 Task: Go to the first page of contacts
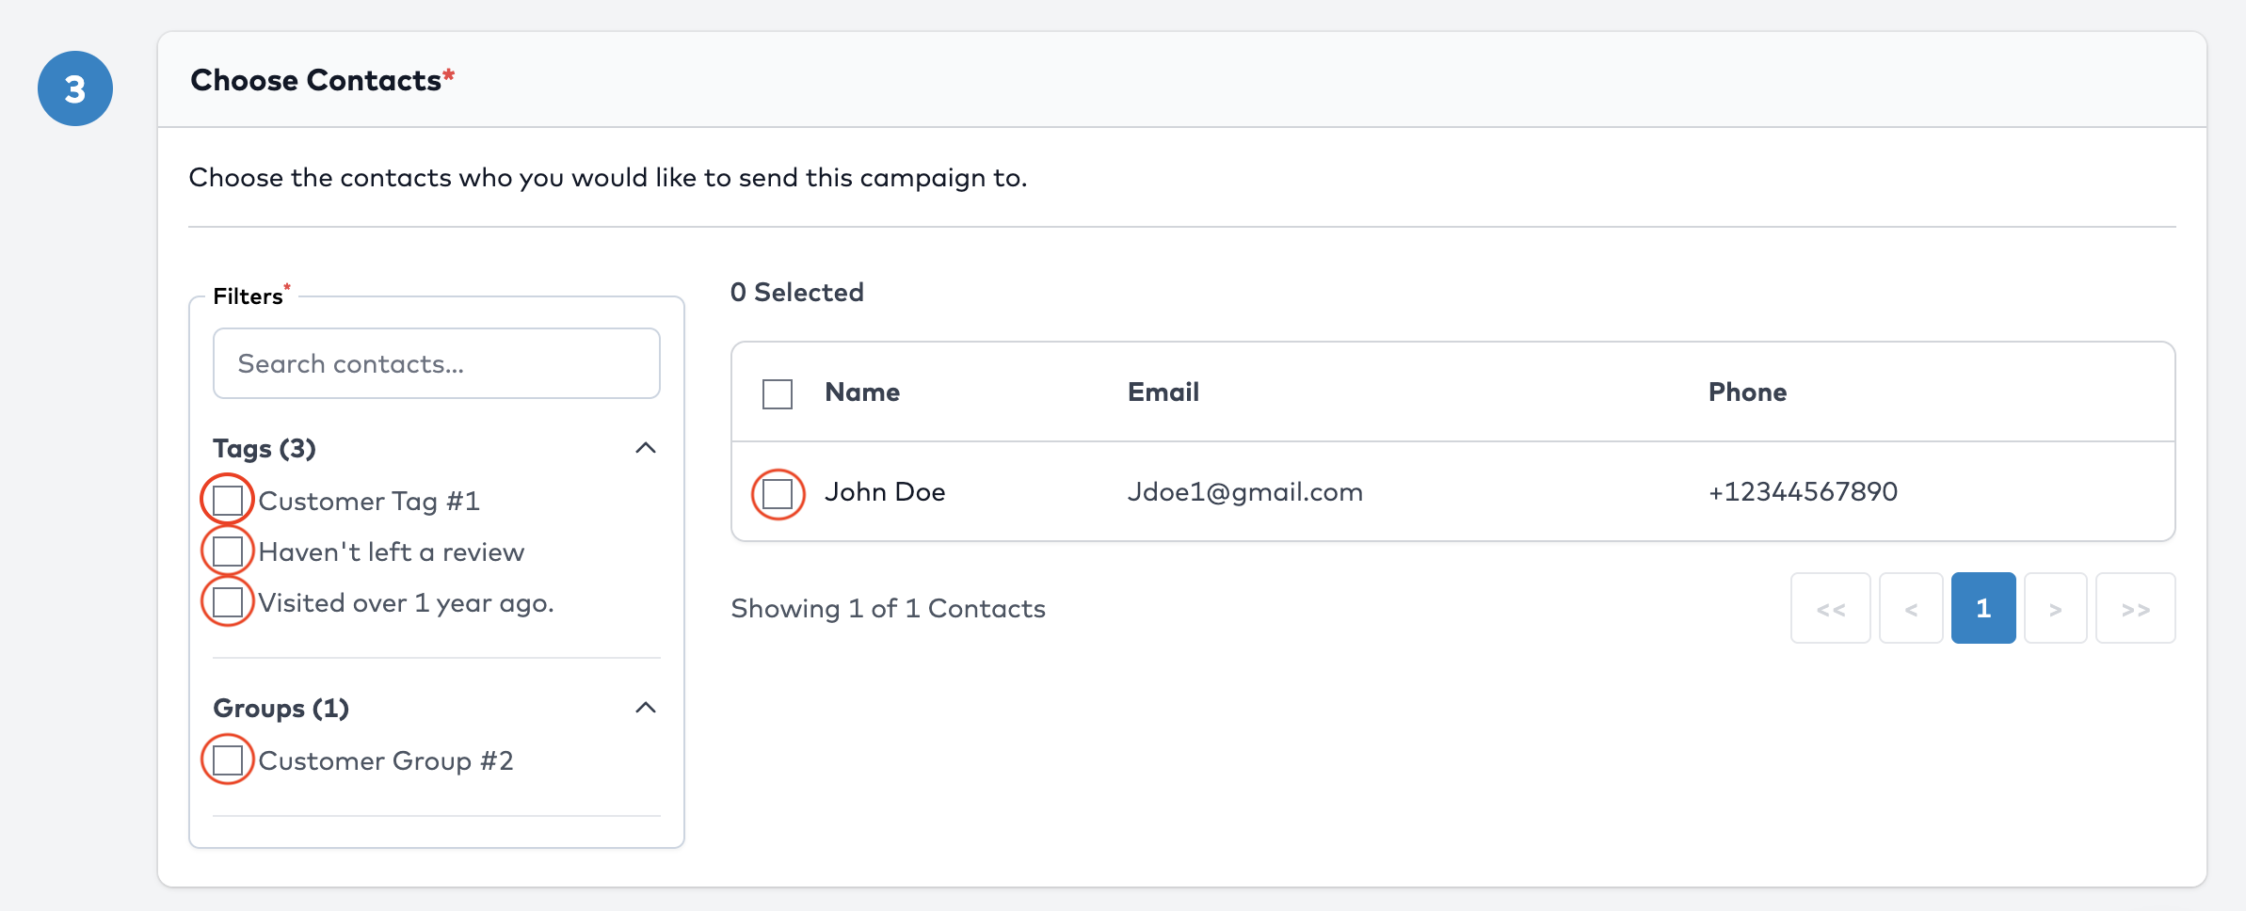pos(1830,609)
